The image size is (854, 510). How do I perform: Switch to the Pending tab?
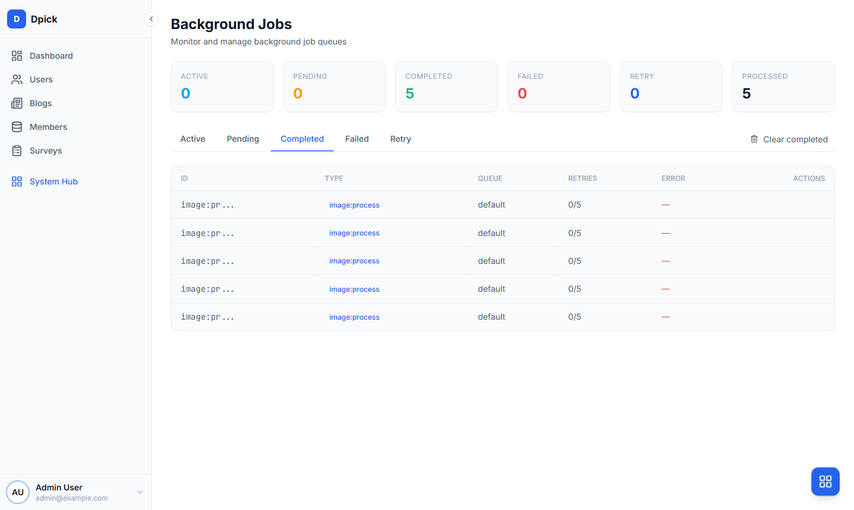[243, 139]
